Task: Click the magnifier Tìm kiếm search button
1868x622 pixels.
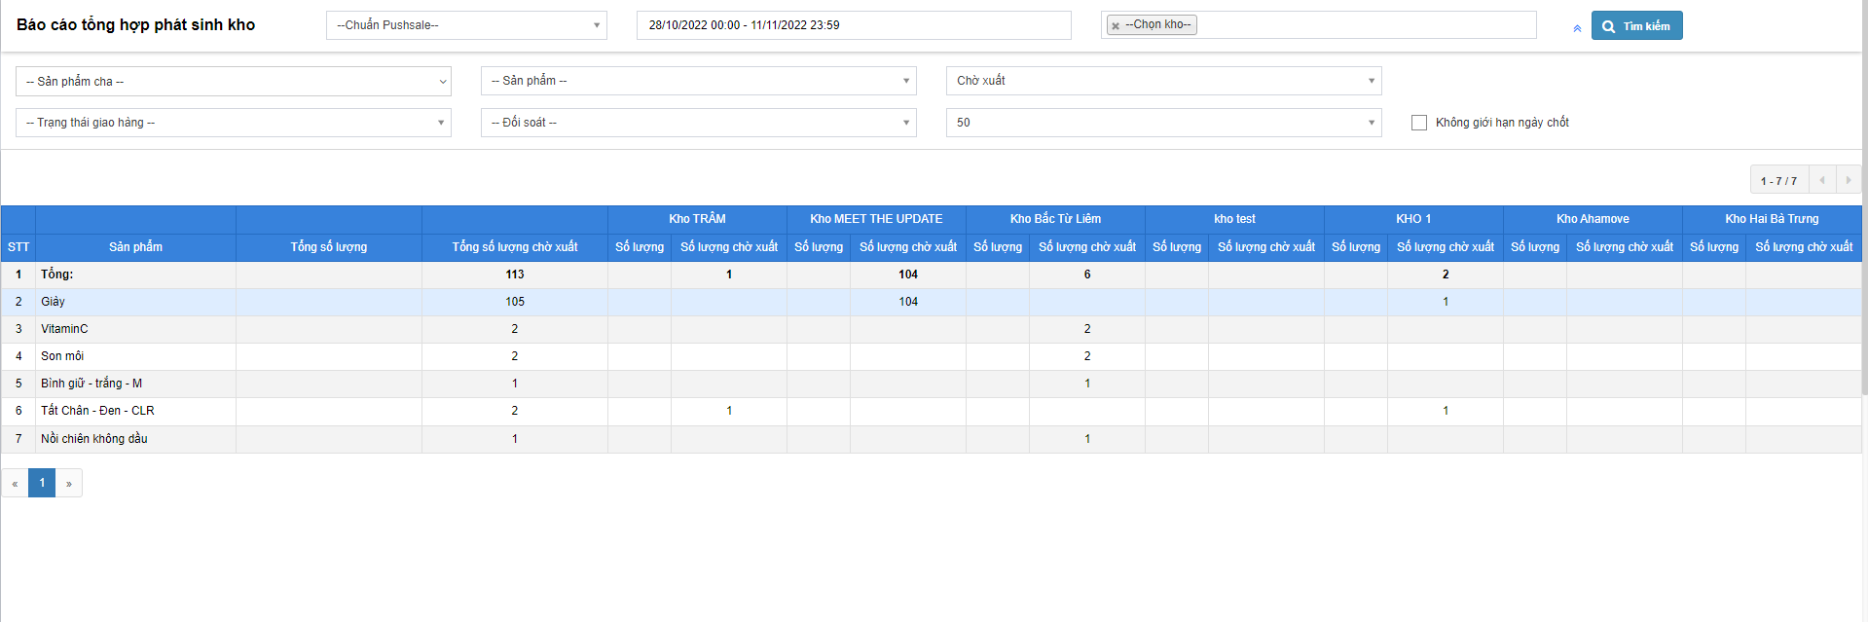Action: pyautogui.click(x=1636, y=26)
